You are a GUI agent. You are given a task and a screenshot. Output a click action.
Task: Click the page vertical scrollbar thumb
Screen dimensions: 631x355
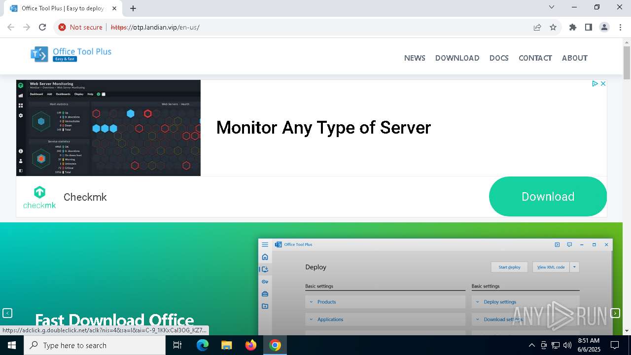tap(627, 63)
